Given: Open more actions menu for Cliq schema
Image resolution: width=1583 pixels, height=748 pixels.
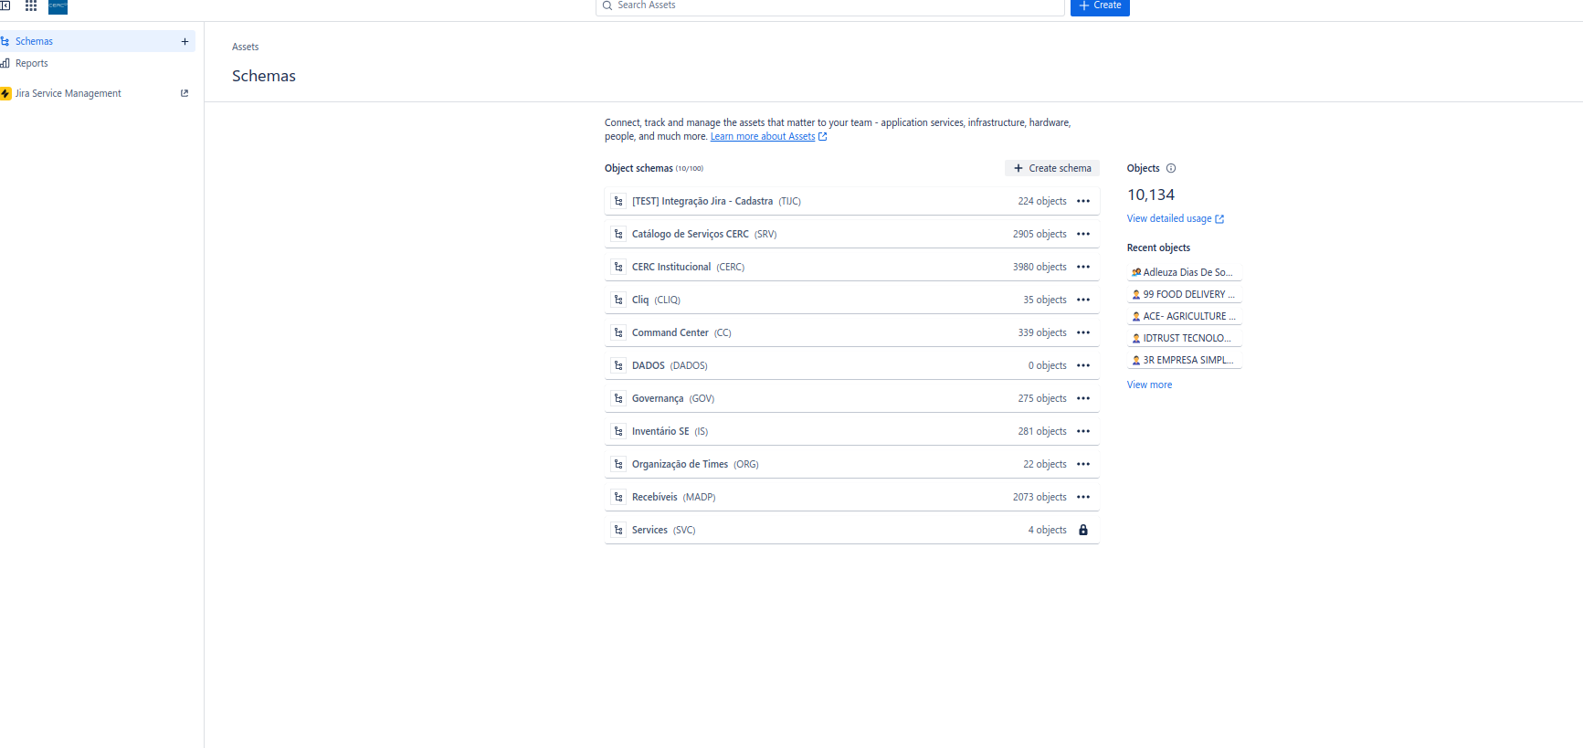Looking at the screenshot, I should [x=1083, y=300].
